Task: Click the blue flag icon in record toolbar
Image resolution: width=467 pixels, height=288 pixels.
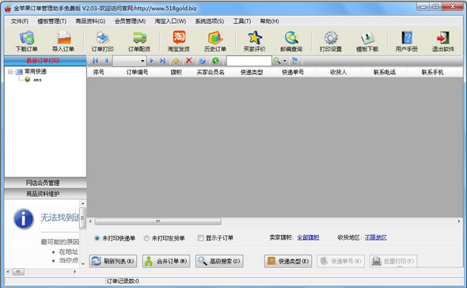Action: click(x=295, y=61)
